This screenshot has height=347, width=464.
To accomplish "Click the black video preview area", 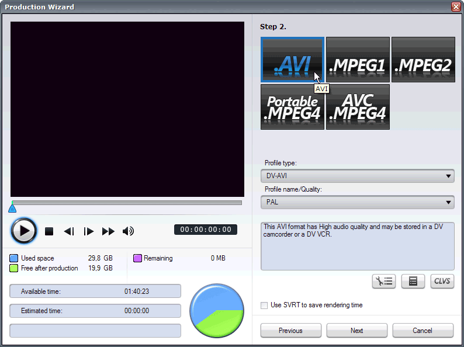I will click(x=127, y=109).
